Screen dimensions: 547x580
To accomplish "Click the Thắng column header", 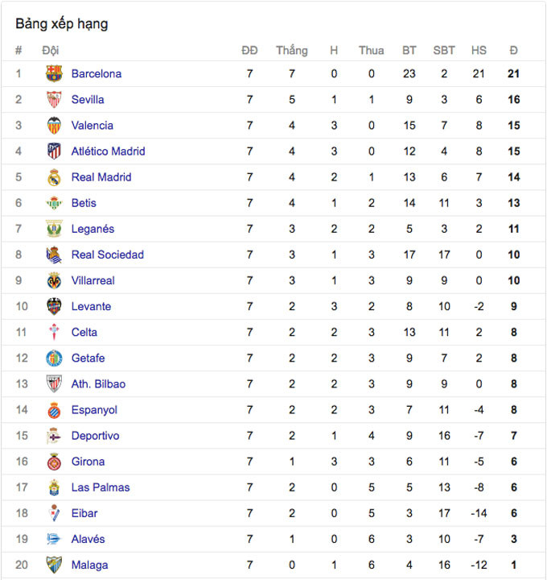I will (292, 50).
